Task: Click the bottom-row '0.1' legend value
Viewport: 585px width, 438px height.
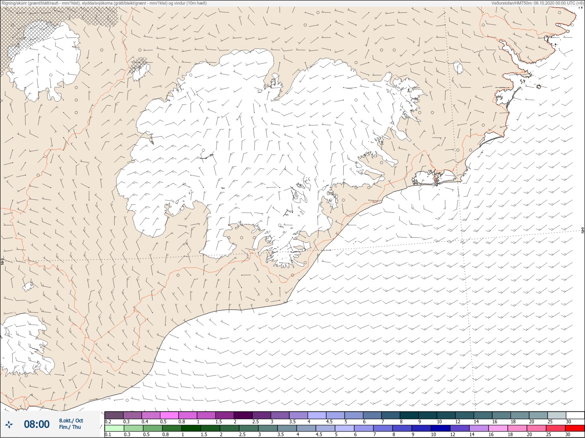Action: 108,435
